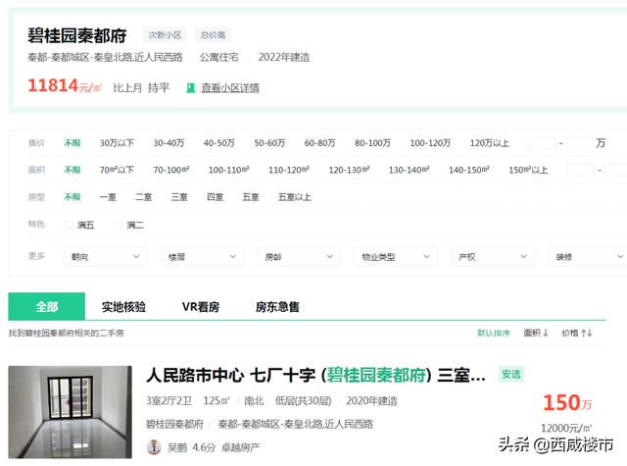
Task: Switch to the VR看房 tab
Action: [201, 307]
